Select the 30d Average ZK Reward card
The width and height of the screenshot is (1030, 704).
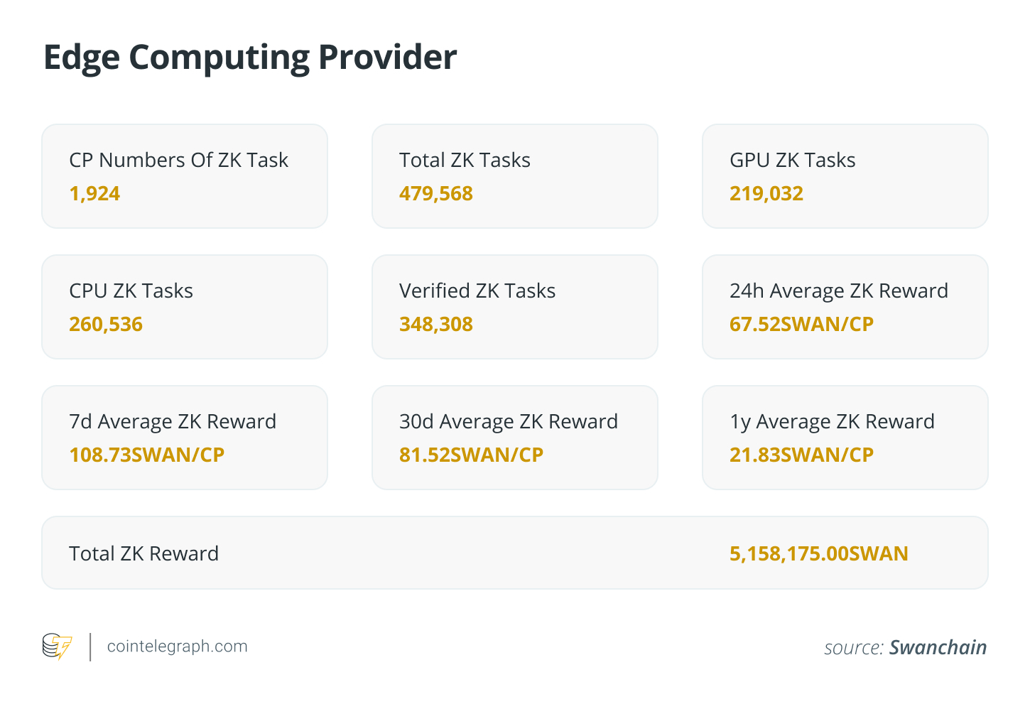(515, 438)
